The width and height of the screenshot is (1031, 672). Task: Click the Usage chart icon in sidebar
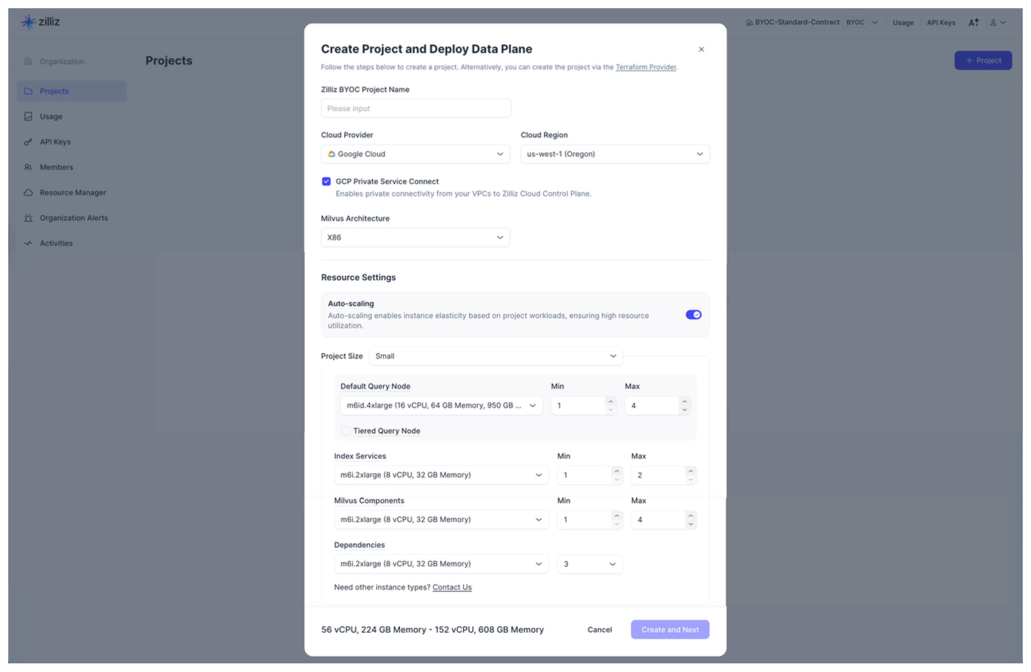point(28,117)
